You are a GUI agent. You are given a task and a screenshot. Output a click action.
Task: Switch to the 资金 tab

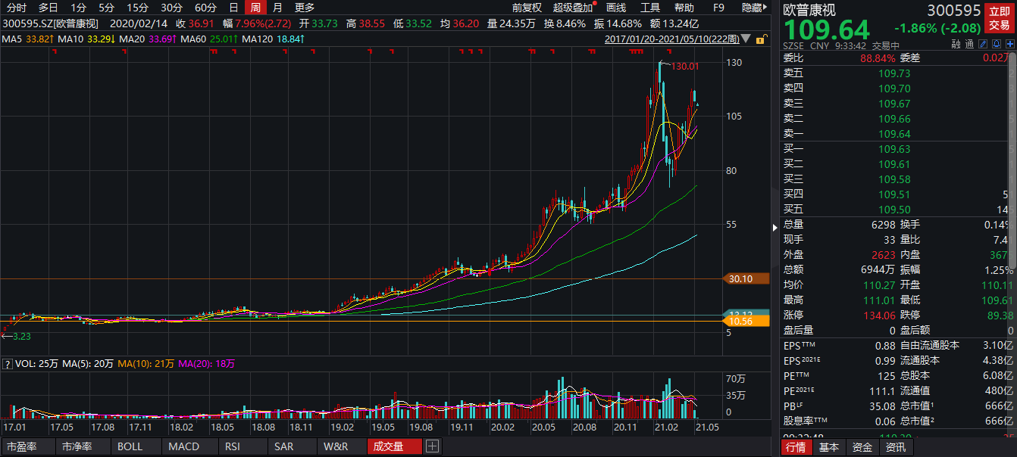pos(862,447)
